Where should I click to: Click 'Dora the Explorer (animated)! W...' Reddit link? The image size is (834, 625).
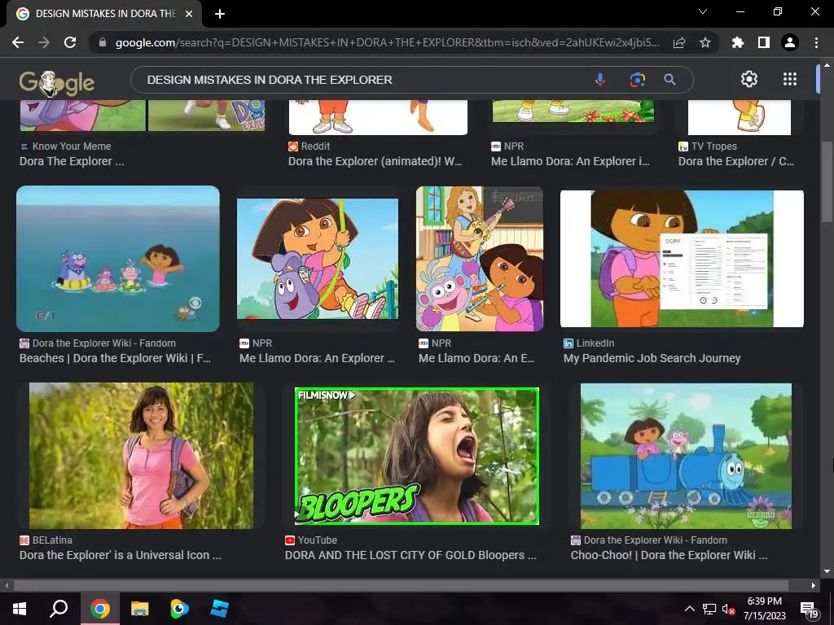[x=375, y=161]
